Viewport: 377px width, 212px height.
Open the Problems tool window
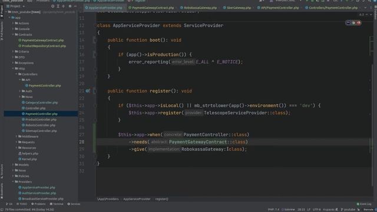(38, 204)
